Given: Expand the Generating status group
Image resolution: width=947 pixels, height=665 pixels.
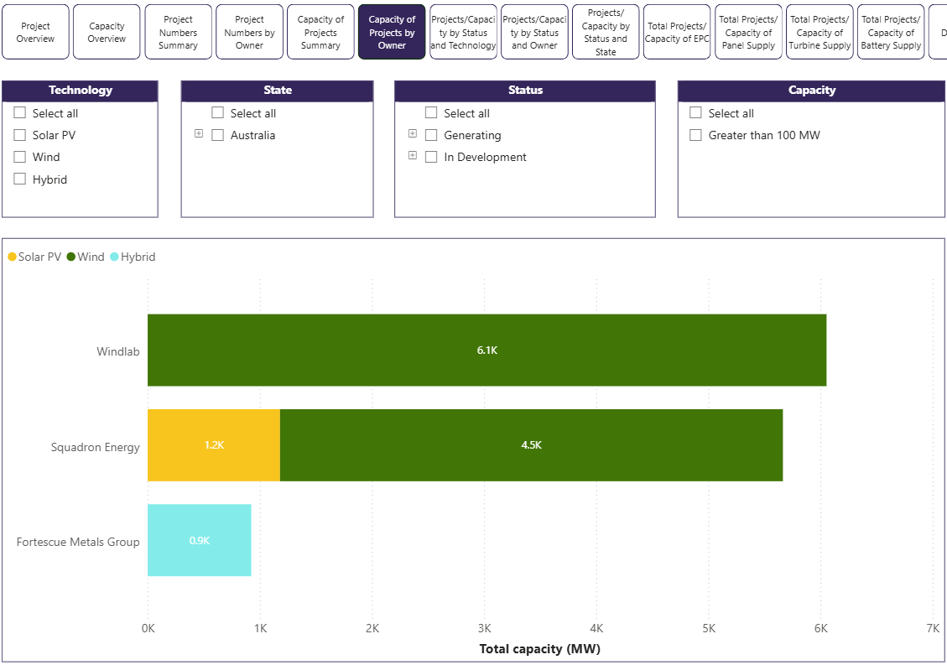Looking at the screenshot, I should coord(412,134).
